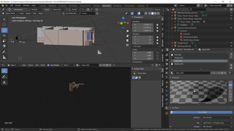
Task: Activate the Move tool in viewport toolbar
Action: [x=4, y=30]
